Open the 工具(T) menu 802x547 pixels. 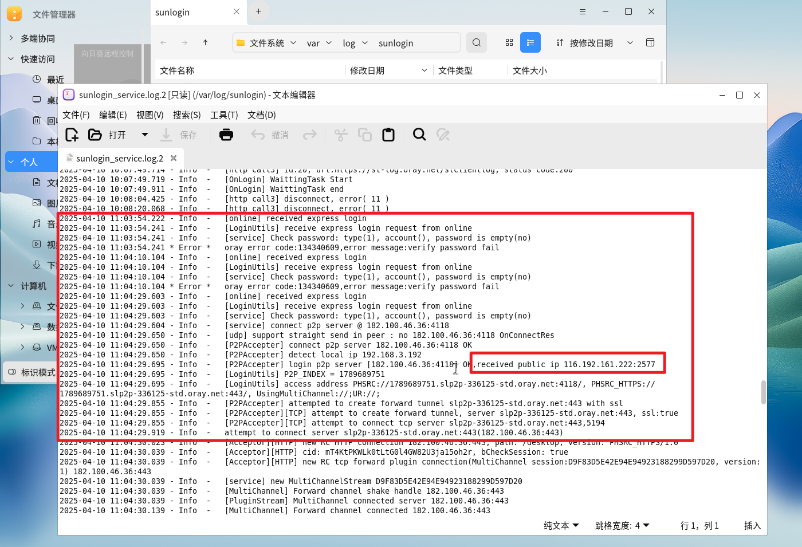[224, 115]
